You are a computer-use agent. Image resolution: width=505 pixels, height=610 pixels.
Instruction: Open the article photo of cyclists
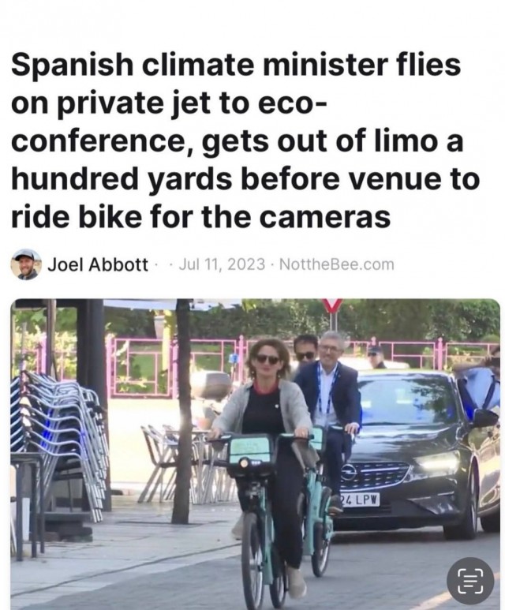[x=255, y=454]
